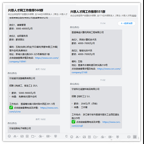Expand cloud drive dropdown in 551群 toolbar
Image resolution: width=144 pixels, height=144 pixels.
(x=105, y=137)
